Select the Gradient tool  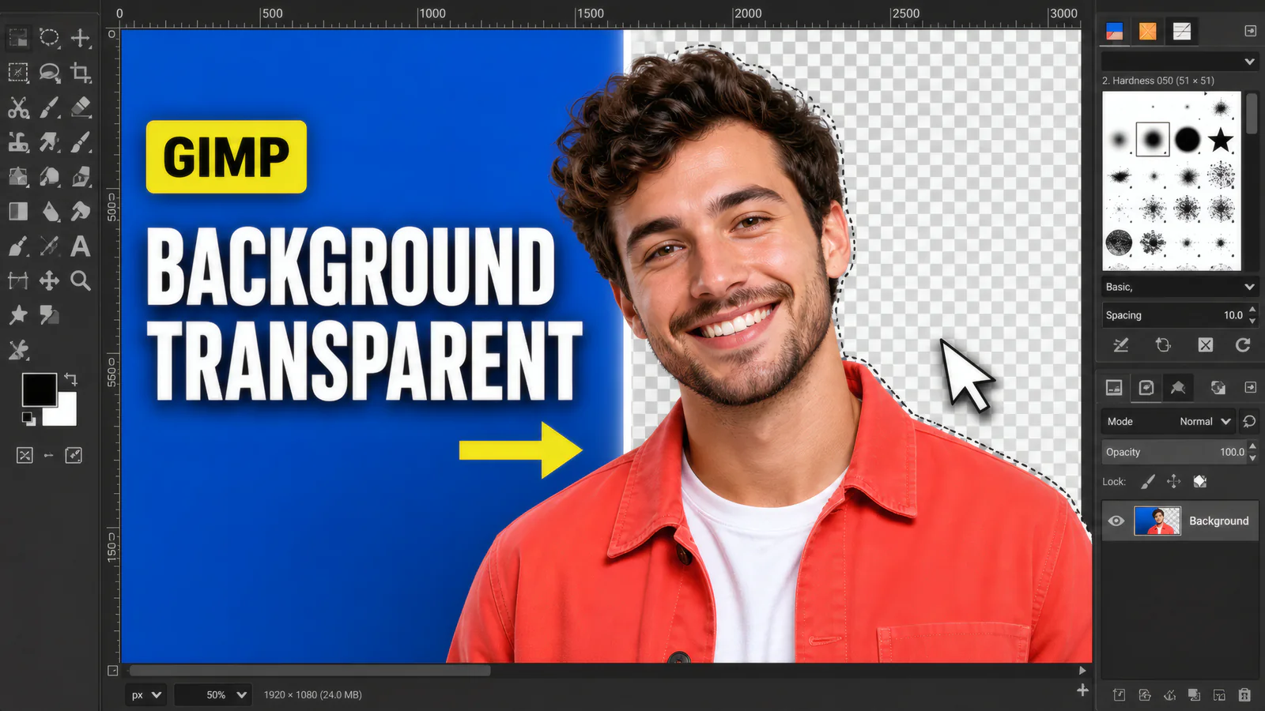tap(18, 212)
